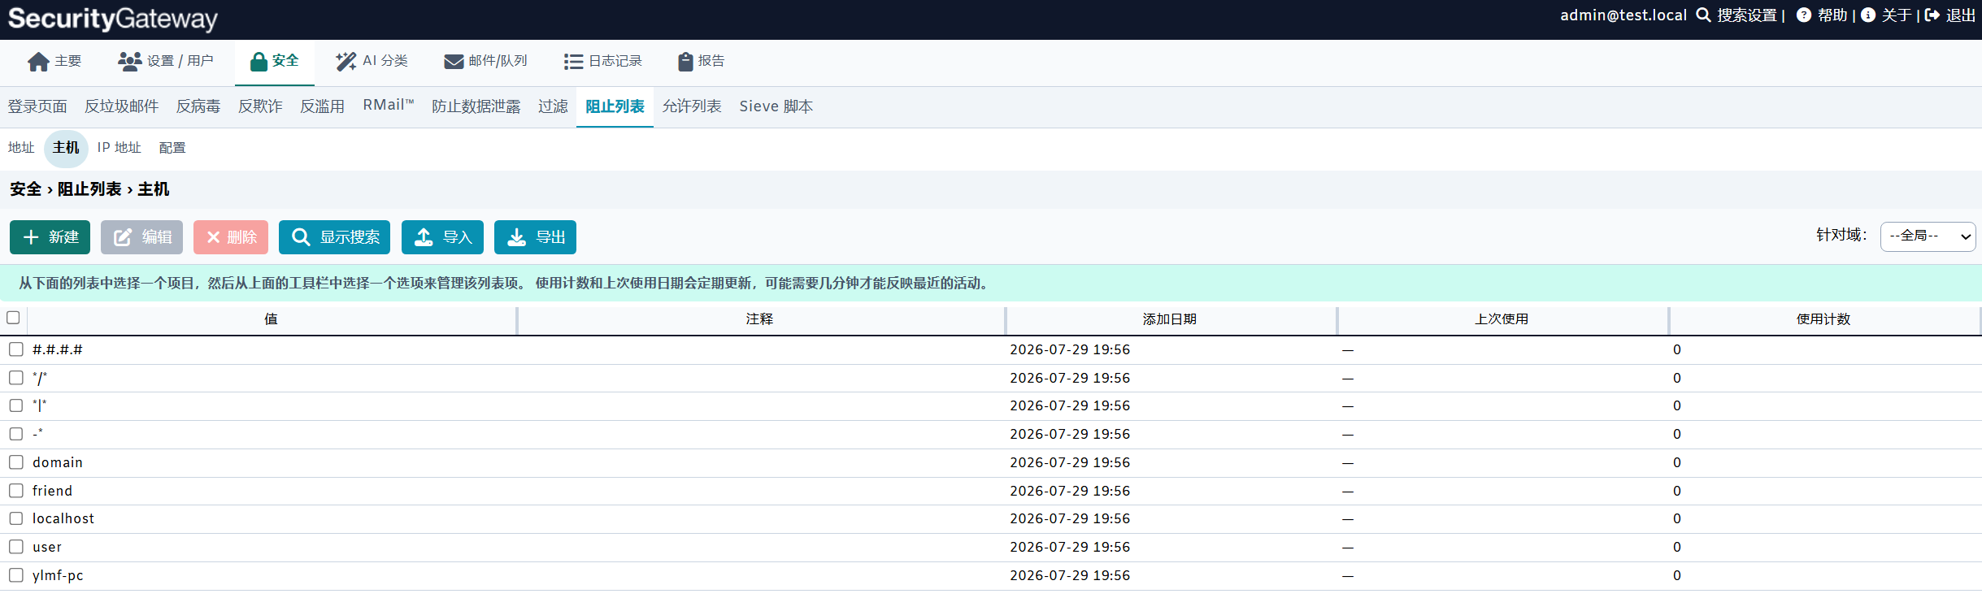Click the download icon on 导出 button
The width and height of the screenshot is (1982, 611).
coord(516,237)
